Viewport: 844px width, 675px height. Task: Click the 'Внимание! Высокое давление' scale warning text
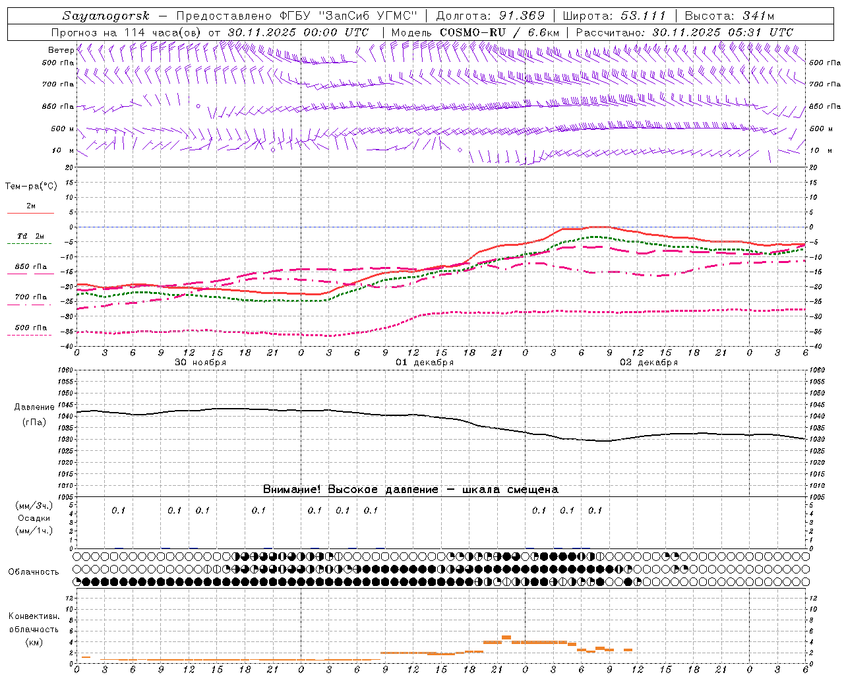pyautogui.click(x=350, y=490)
